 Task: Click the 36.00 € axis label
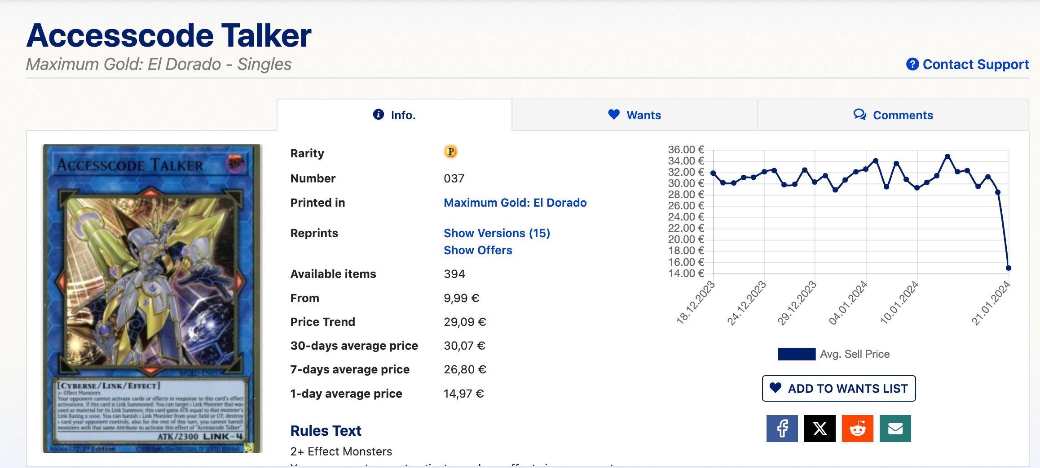point(686,150)
